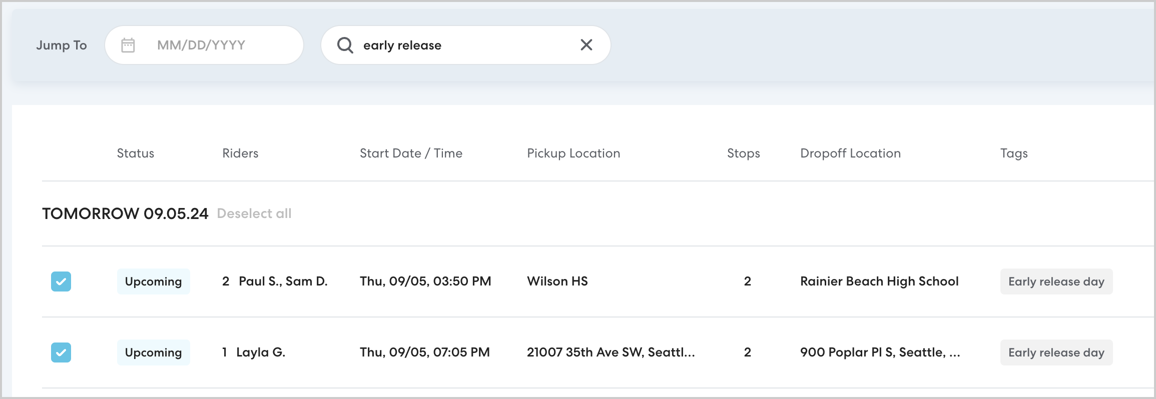The height and width of the screenshot is (399, 1156).
Task: Click Deselect all for tomorrow's rides
Action: 254,213
